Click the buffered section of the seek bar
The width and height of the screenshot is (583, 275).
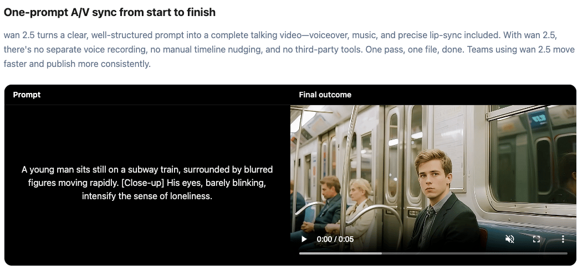coord(340,253)
